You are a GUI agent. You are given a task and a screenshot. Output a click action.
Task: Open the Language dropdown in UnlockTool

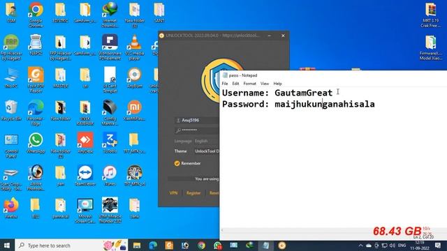coord(207,141)
